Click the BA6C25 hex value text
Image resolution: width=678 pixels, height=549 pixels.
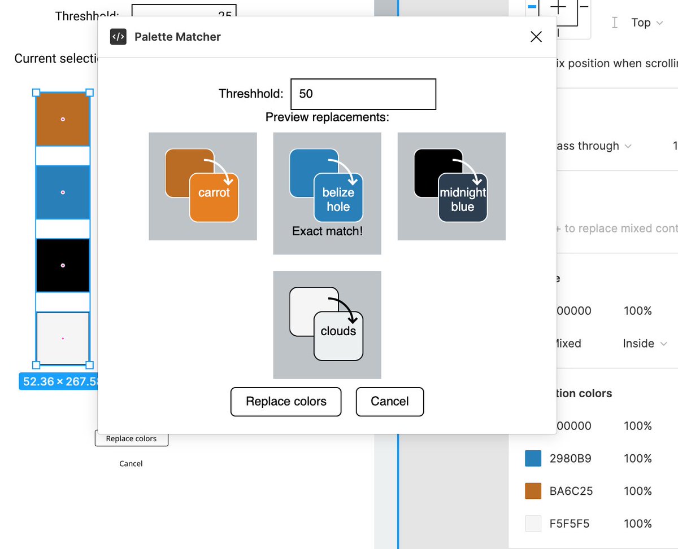(571, 491)
